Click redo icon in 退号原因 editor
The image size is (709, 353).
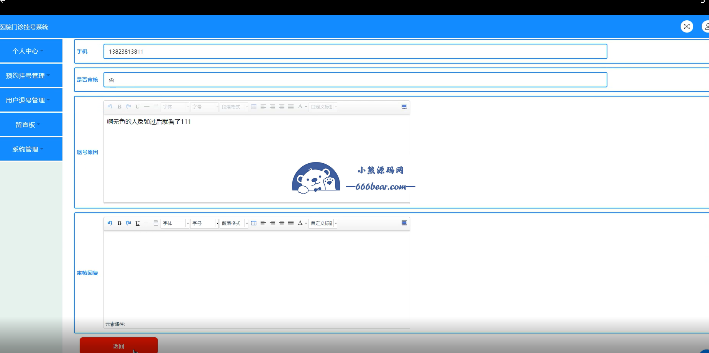coord(128,107)
